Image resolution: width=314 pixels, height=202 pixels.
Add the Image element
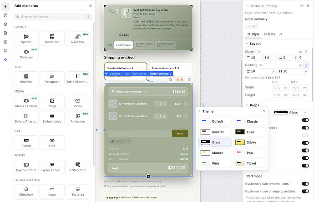click(52, 103)
